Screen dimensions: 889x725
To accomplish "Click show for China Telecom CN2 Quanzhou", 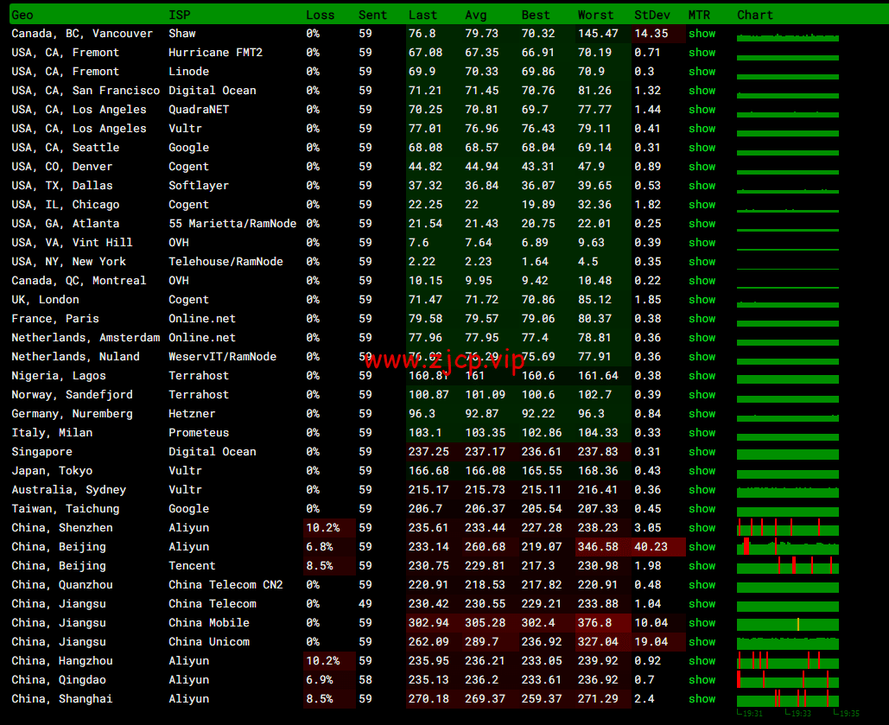I will [x=702, y=585].
